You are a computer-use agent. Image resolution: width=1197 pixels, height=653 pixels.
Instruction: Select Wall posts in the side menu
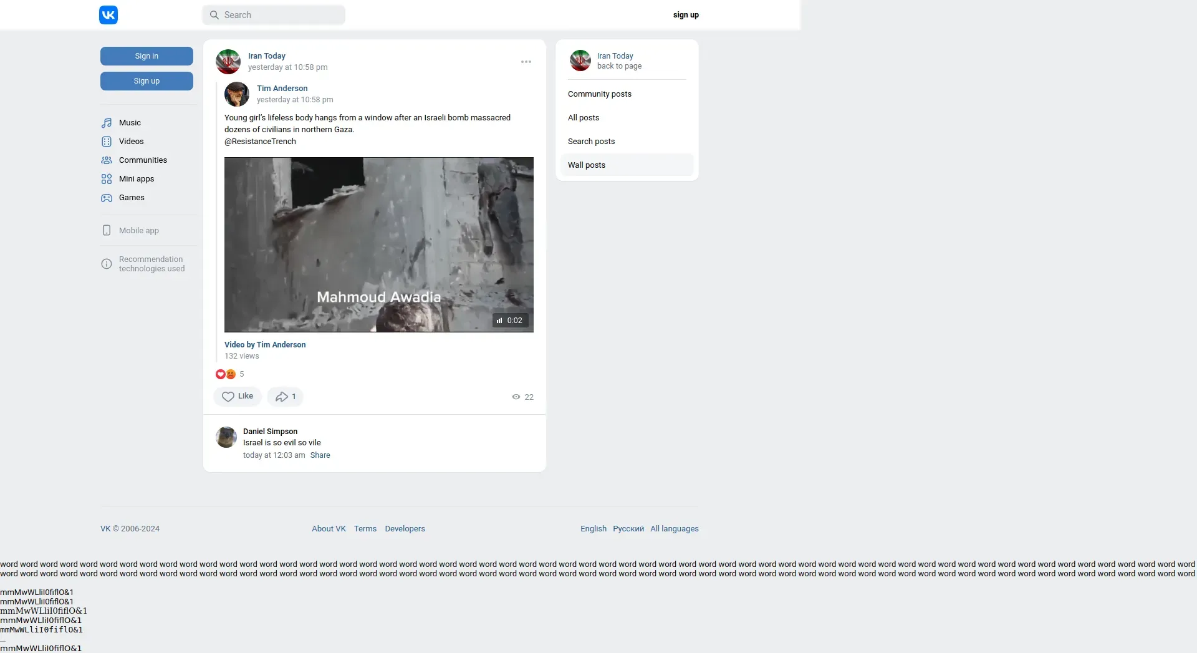586,165
